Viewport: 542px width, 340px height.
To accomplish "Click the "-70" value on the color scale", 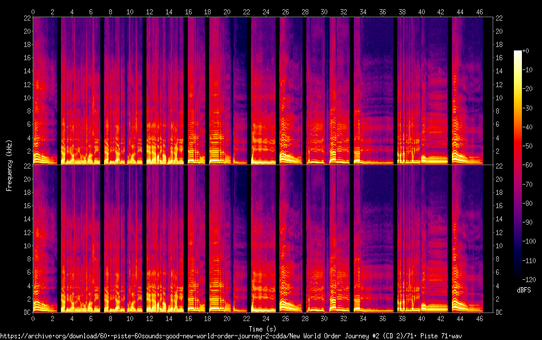I will 528,184.
